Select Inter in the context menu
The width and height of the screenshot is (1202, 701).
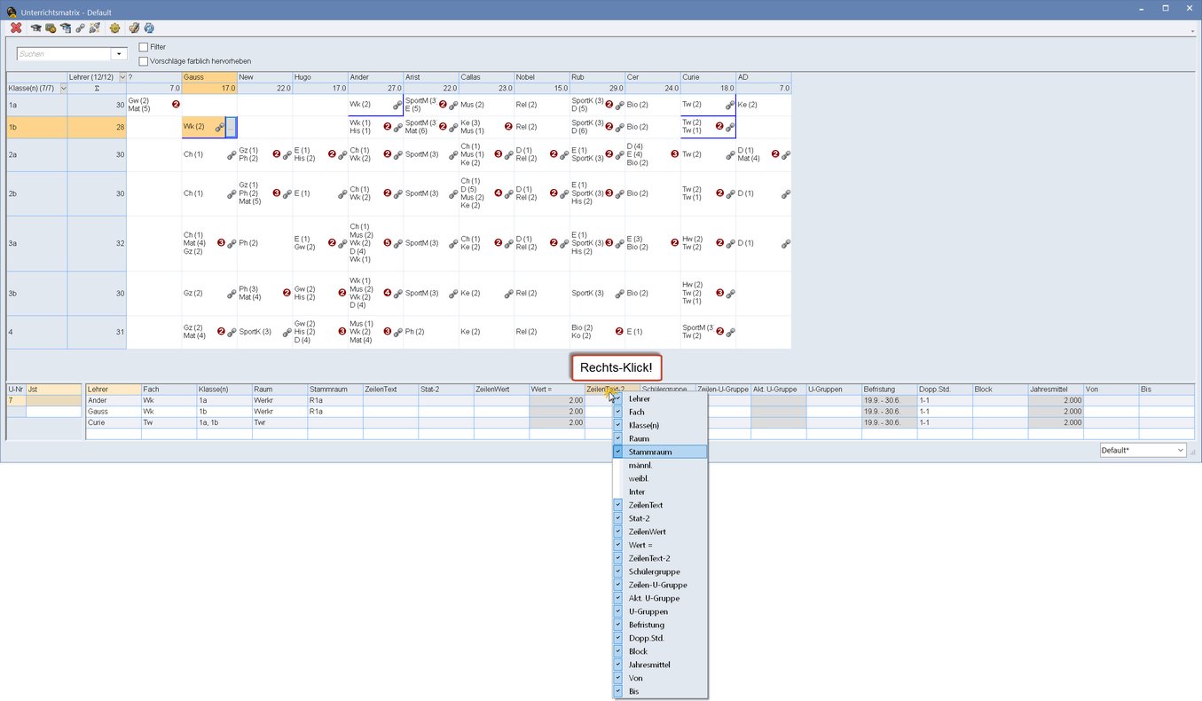660,492
